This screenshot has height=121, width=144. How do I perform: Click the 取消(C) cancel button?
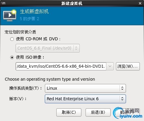click(x=69, y=112)
